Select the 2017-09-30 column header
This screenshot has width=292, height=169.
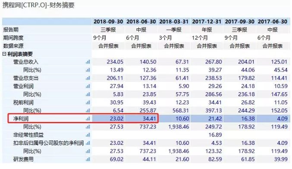[240, 22]
